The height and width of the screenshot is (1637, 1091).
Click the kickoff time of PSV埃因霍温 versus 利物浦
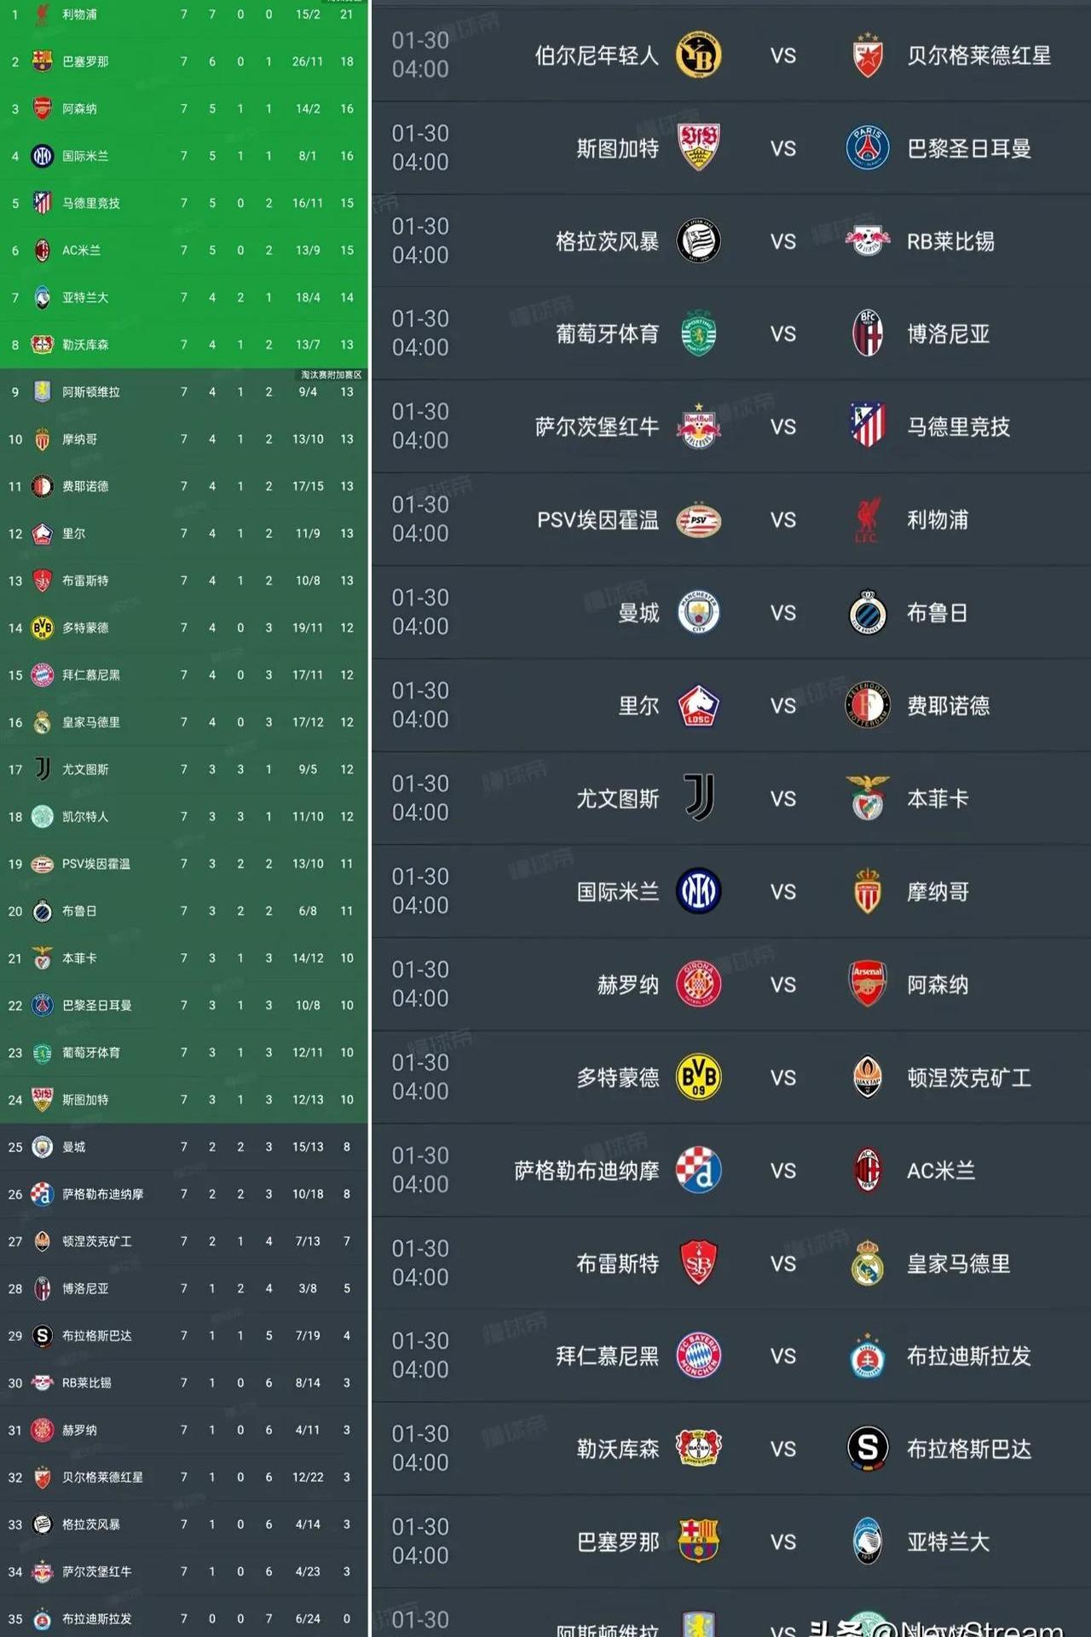[x=420, y=519]
